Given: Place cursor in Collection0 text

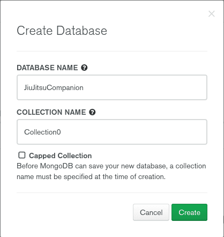Looking at the screenshot, I should pos(42,132).
